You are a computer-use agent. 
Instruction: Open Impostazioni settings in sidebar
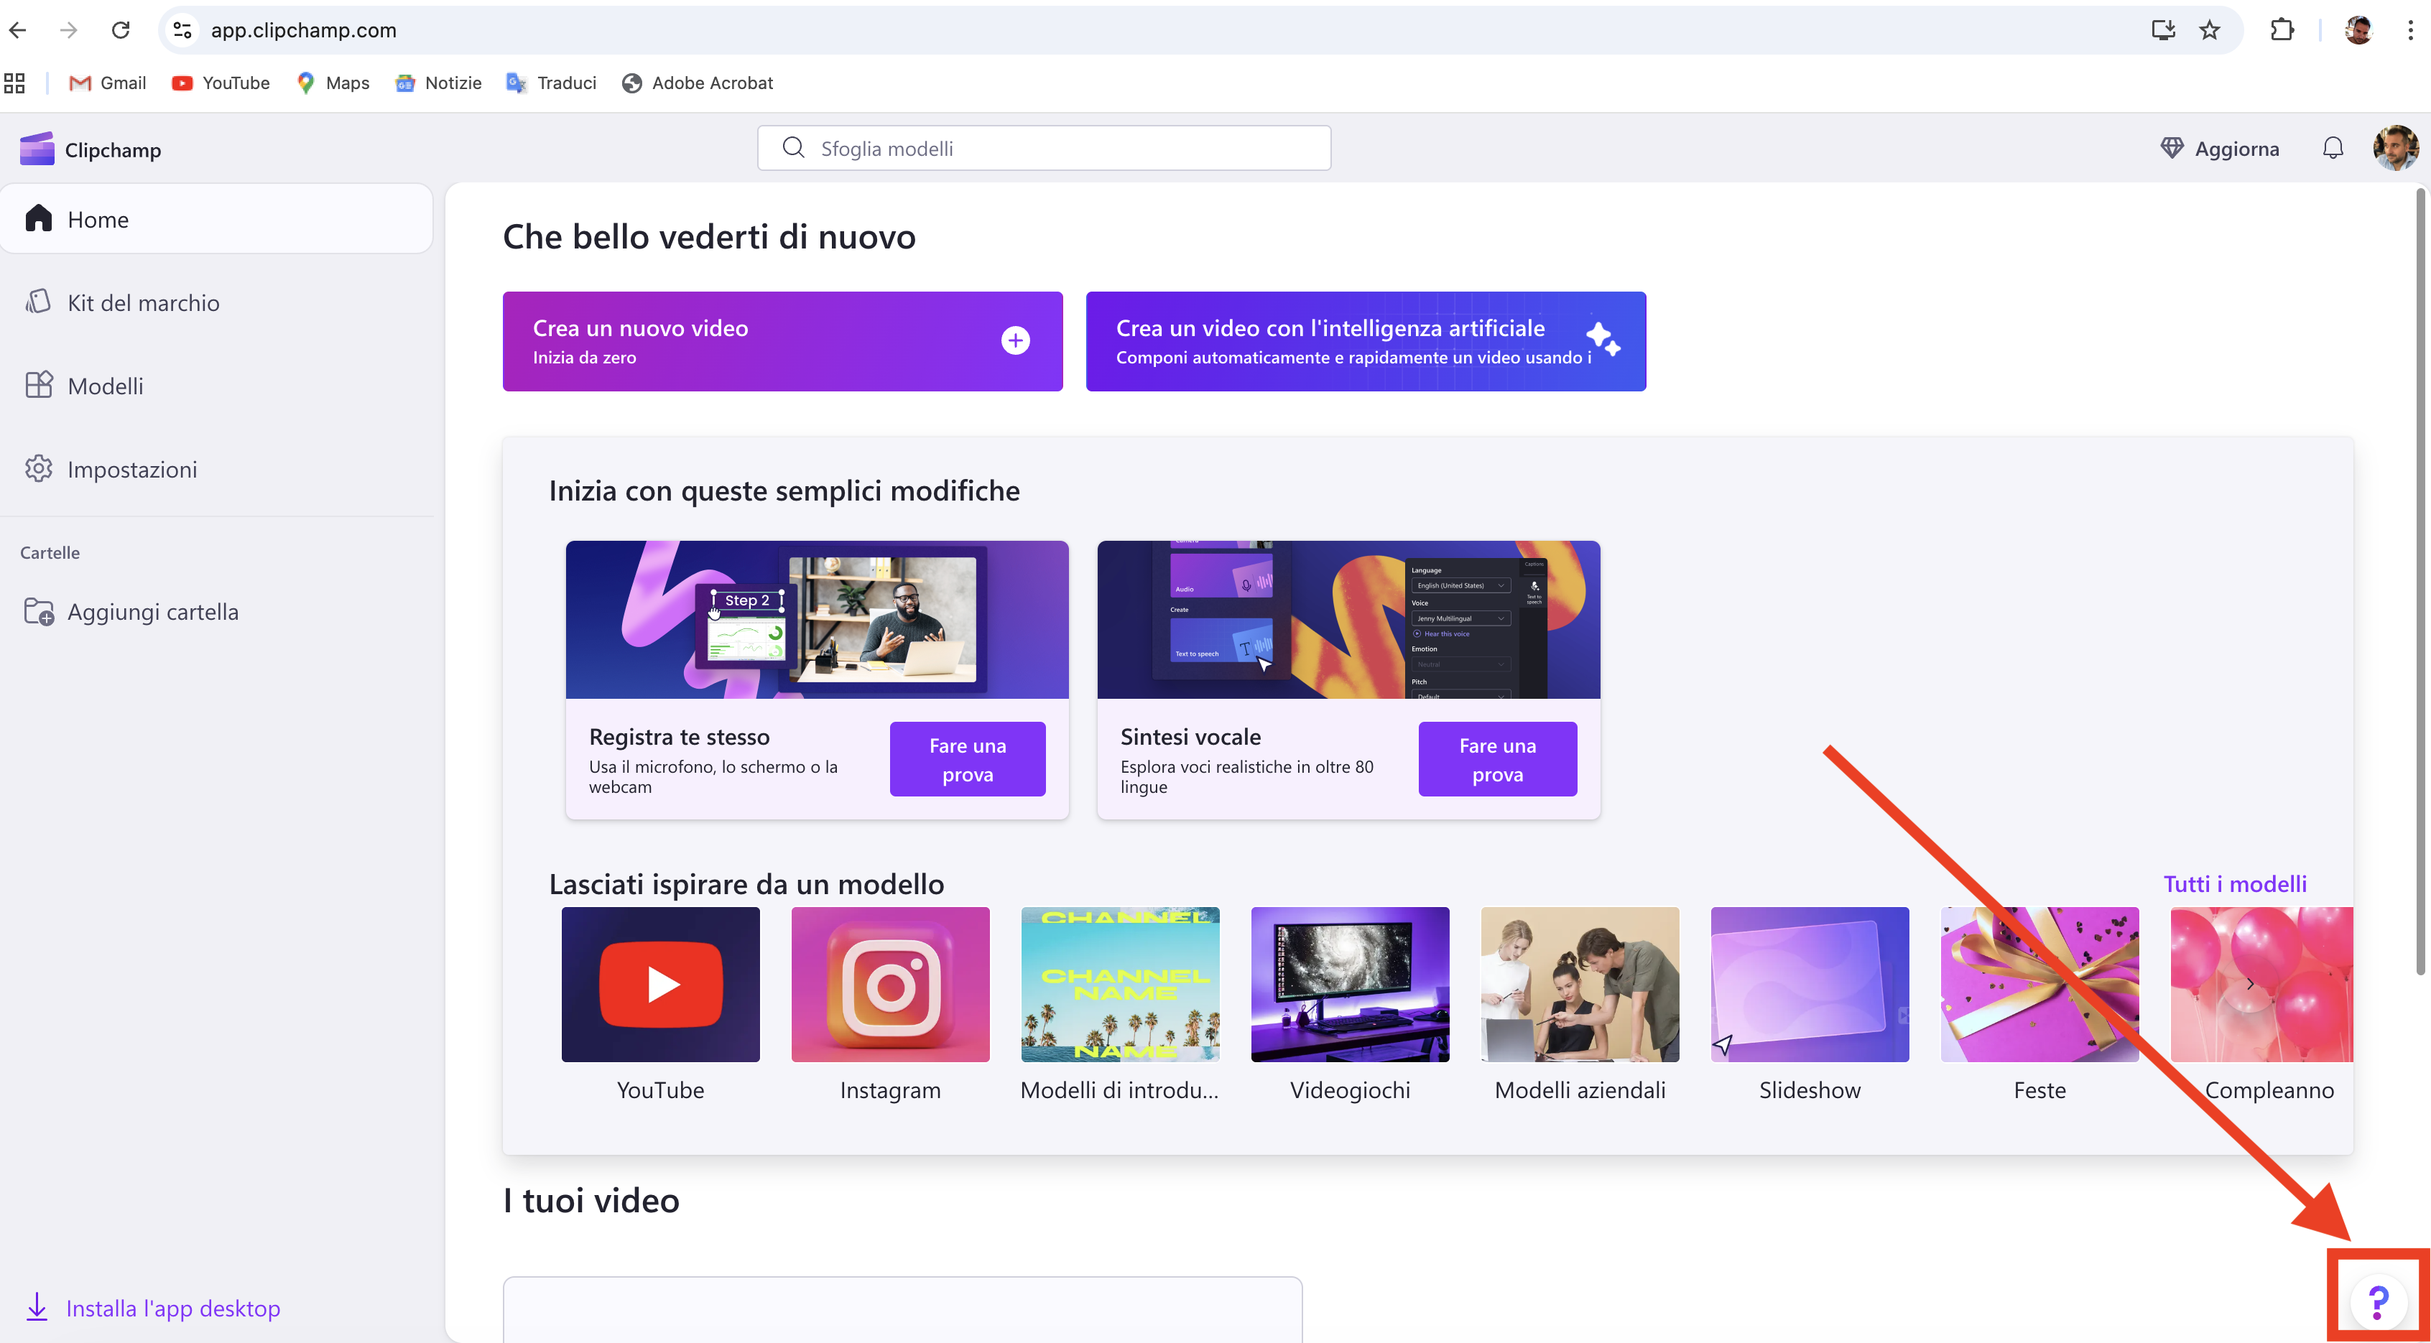click(216, 469)
